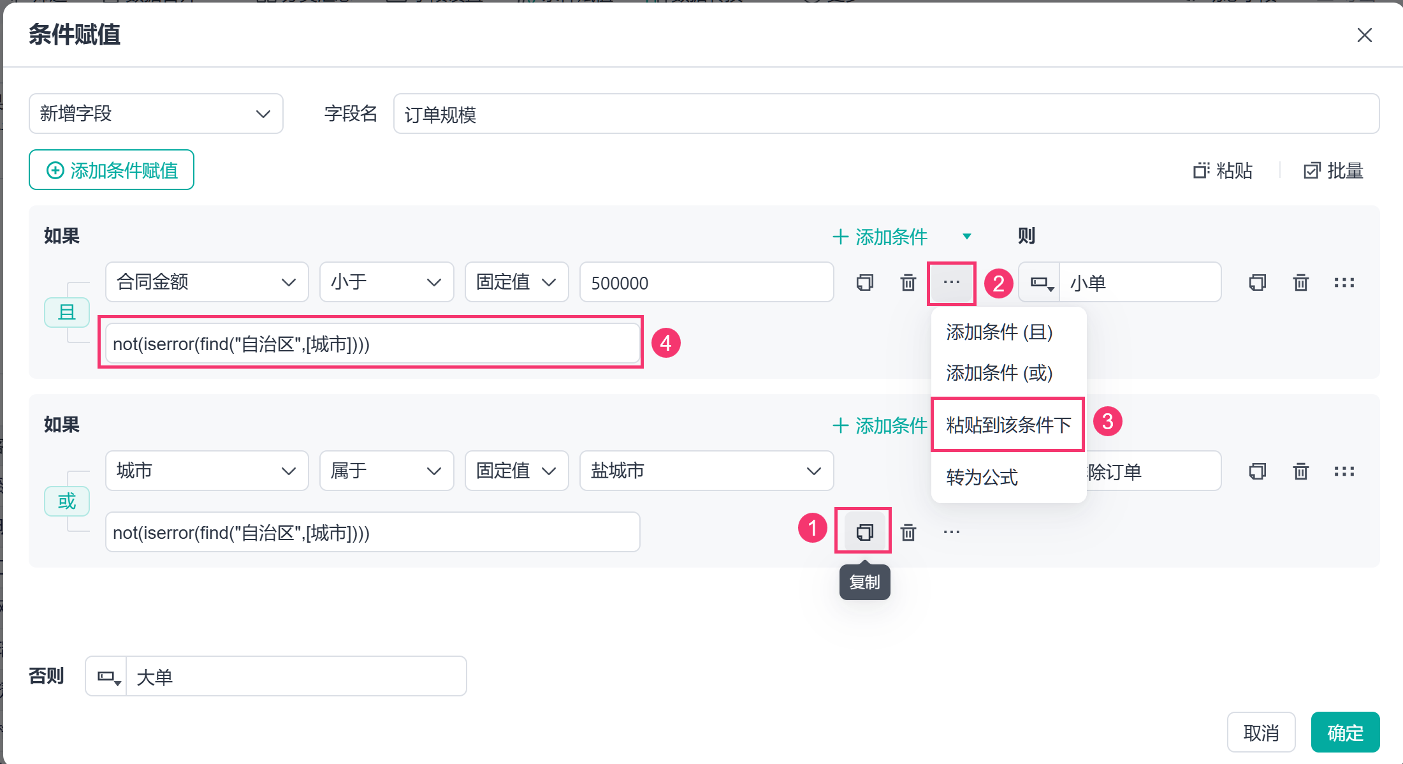Viewport: 1403px width, 764px height.
Task: Delete the second formula condition row
Action: 908,531
